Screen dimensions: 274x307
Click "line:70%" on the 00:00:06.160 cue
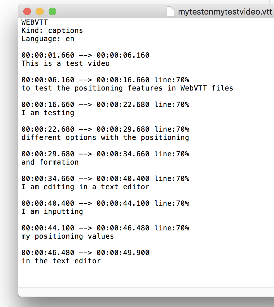tap(172, 80)
